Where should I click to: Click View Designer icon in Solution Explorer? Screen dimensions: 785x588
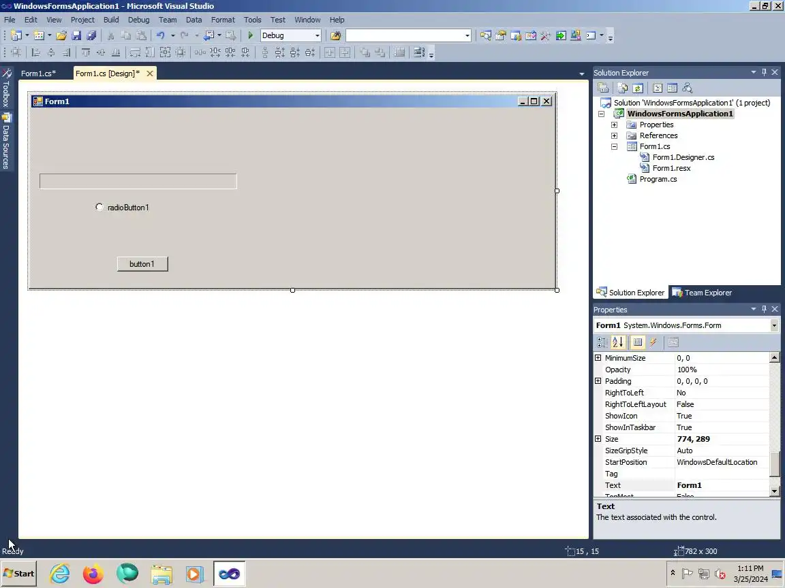[673, 88]
